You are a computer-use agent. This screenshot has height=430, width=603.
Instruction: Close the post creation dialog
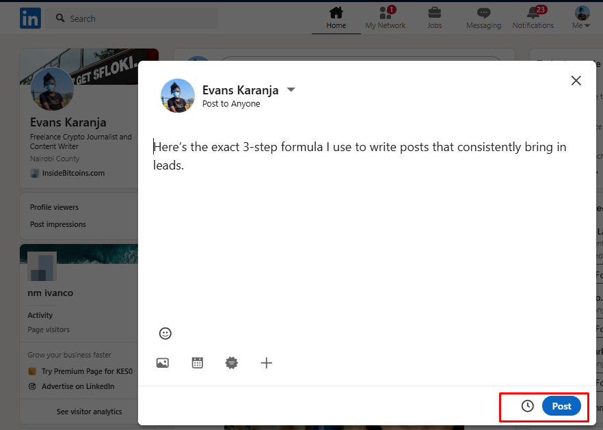576,81
